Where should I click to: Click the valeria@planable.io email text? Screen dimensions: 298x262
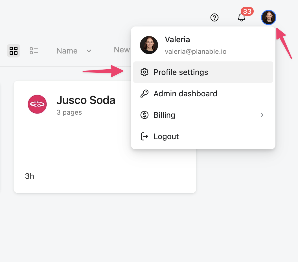pyautogui.click(x=196, y=52)
